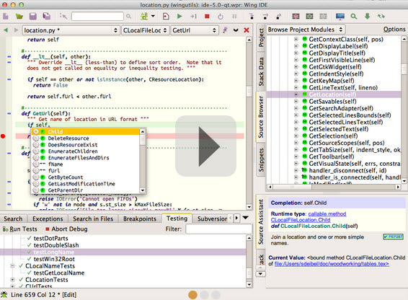Close location.py with the red X
This screenshot has height=300, width=408.
pos(247,30)
